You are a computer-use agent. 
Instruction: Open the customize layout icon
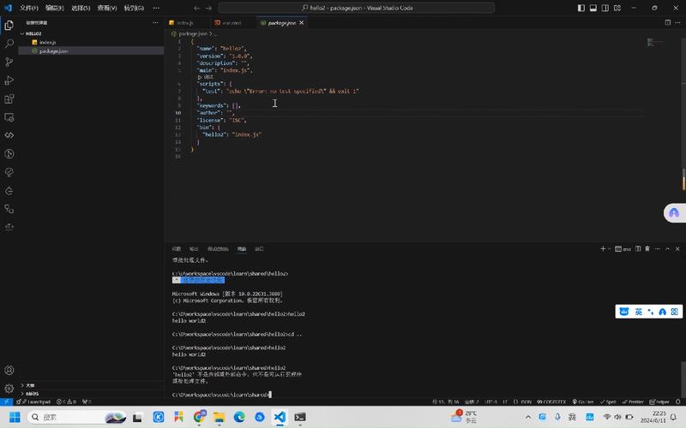coord(617,8)
